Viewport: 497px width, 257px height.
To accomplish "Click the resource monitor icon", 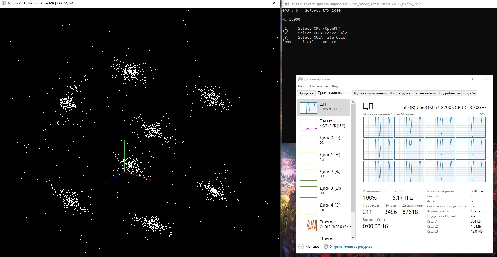I will 326,246.
